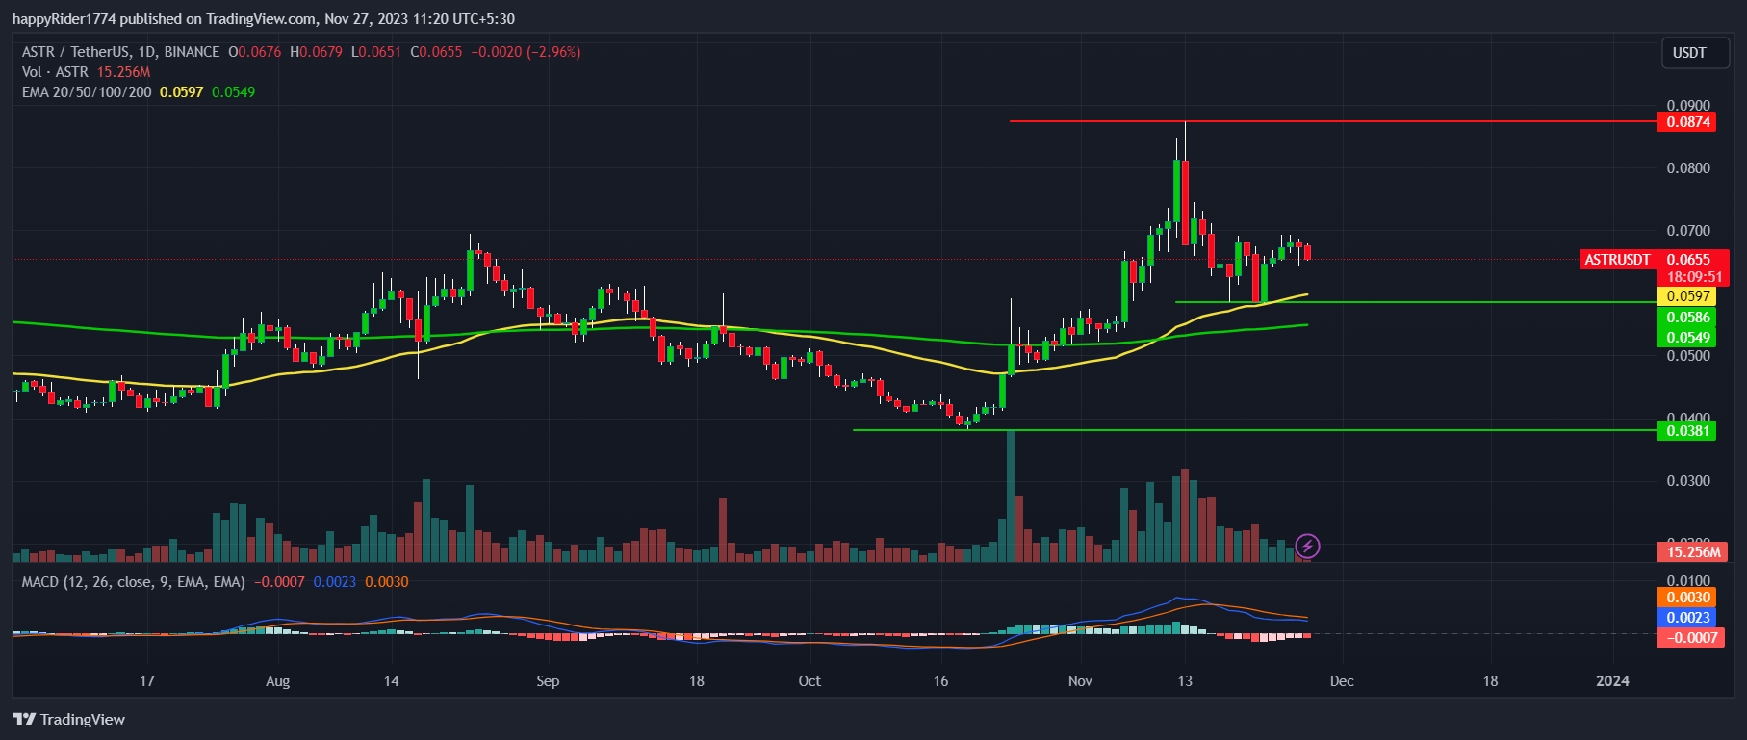The height and width of the screenshot is (740, 1747).
Task: Click the 0.0500 price scale value
Action: click(x=1688, y=356)
